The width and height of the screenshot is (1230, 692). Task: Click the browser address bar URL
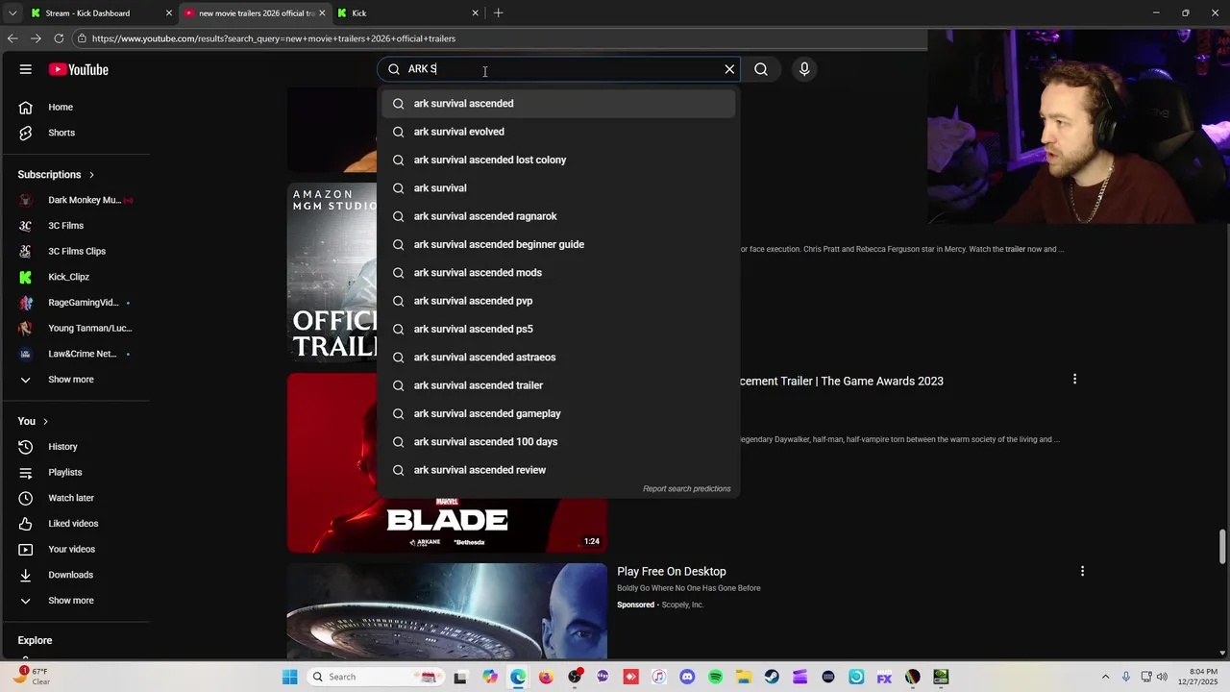point(274,38)
